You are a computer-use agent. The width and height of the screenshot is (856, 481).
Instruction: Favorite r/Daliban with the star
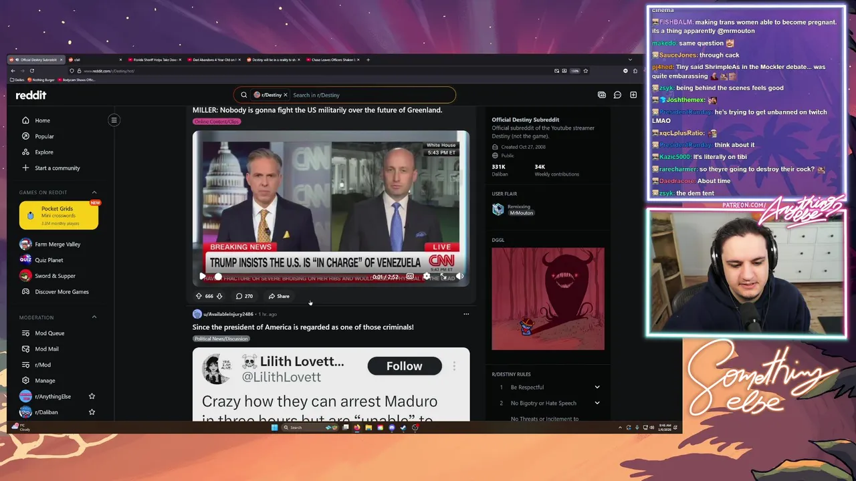tap(92, 412)
